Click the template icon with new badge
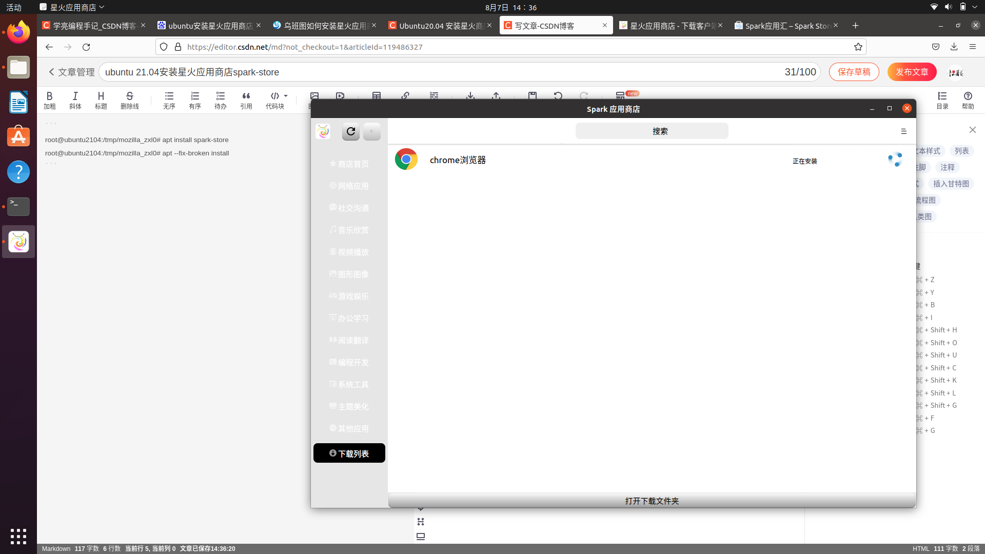 pyautogui.click(x=620, y=95)
